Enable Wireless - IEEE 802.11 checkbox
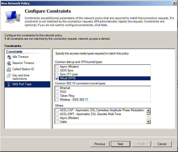178x152 pixels. [x=57, y=100]
